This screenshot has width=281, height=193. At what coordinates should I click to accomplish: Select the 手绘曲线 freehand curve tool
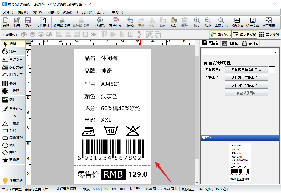coord(12,109)
